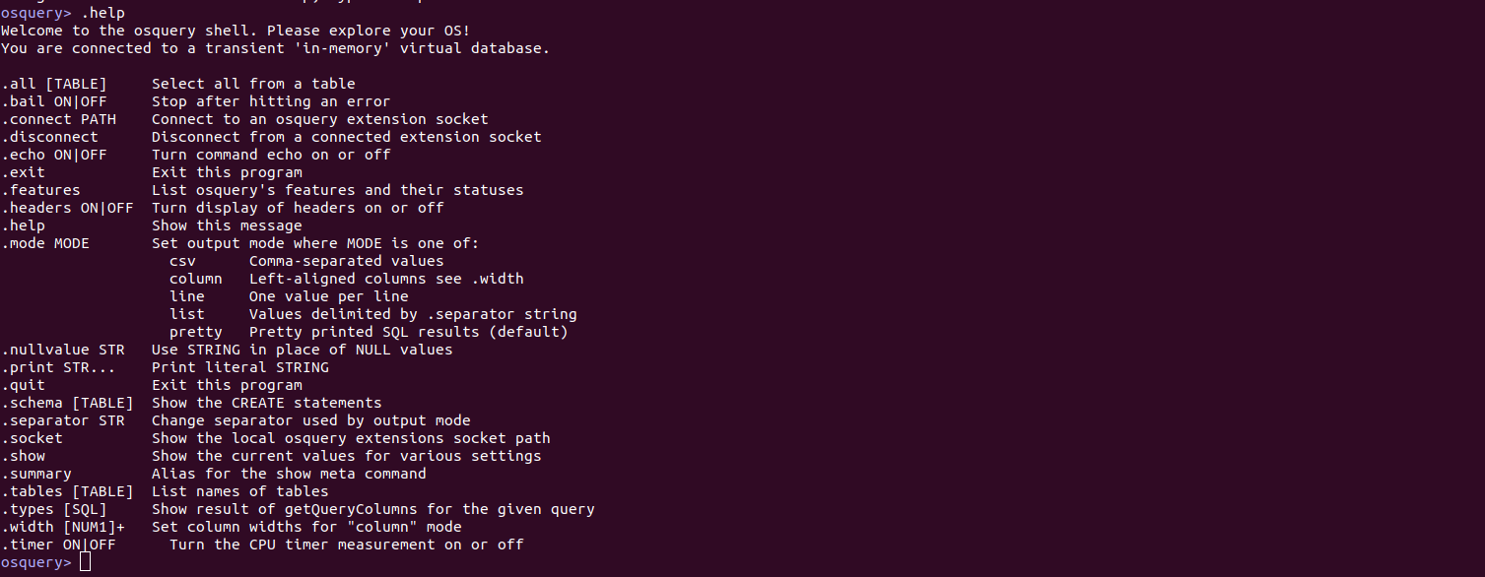Click the .nullvalue STR command

coord(63,350)
